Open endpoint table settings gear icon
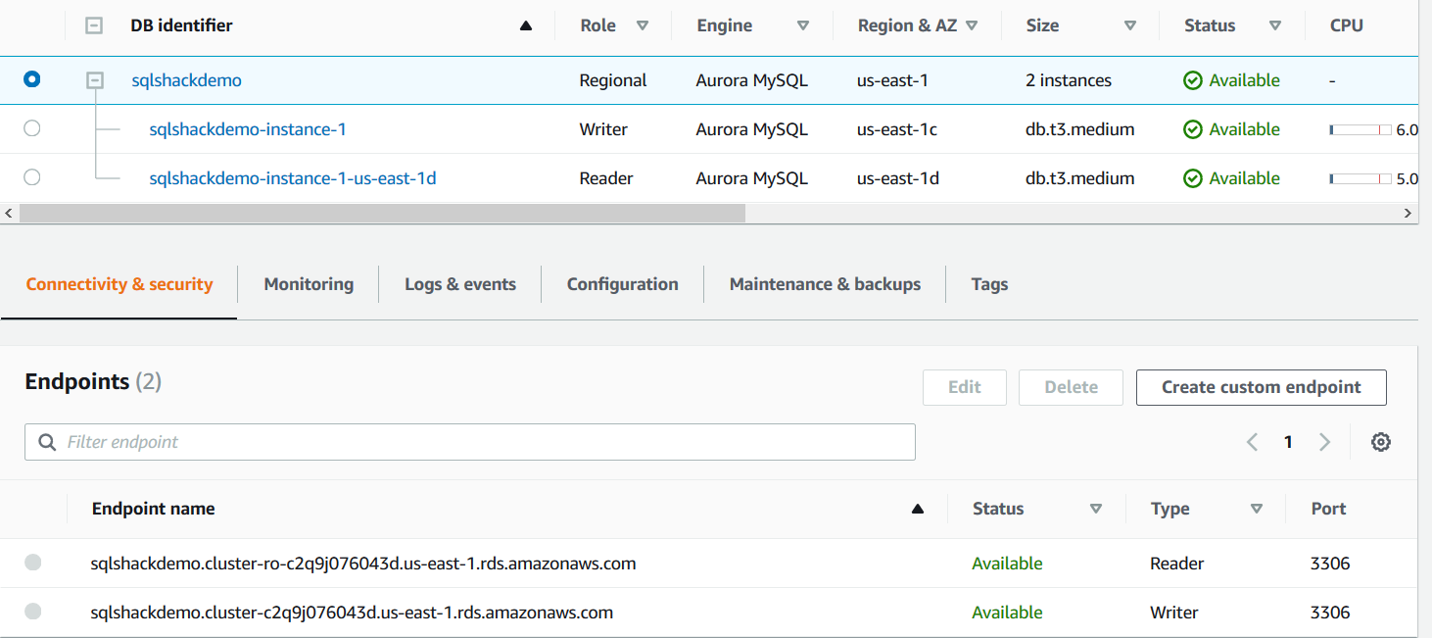Image resolution: width=1432 pixels, height=638 pixels. pos(1380,442)
